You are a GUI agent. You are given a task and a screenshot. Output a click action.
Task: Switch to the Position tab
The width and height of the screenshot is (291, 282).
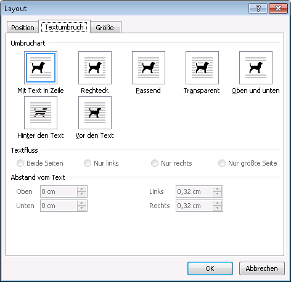coord(23,28)
